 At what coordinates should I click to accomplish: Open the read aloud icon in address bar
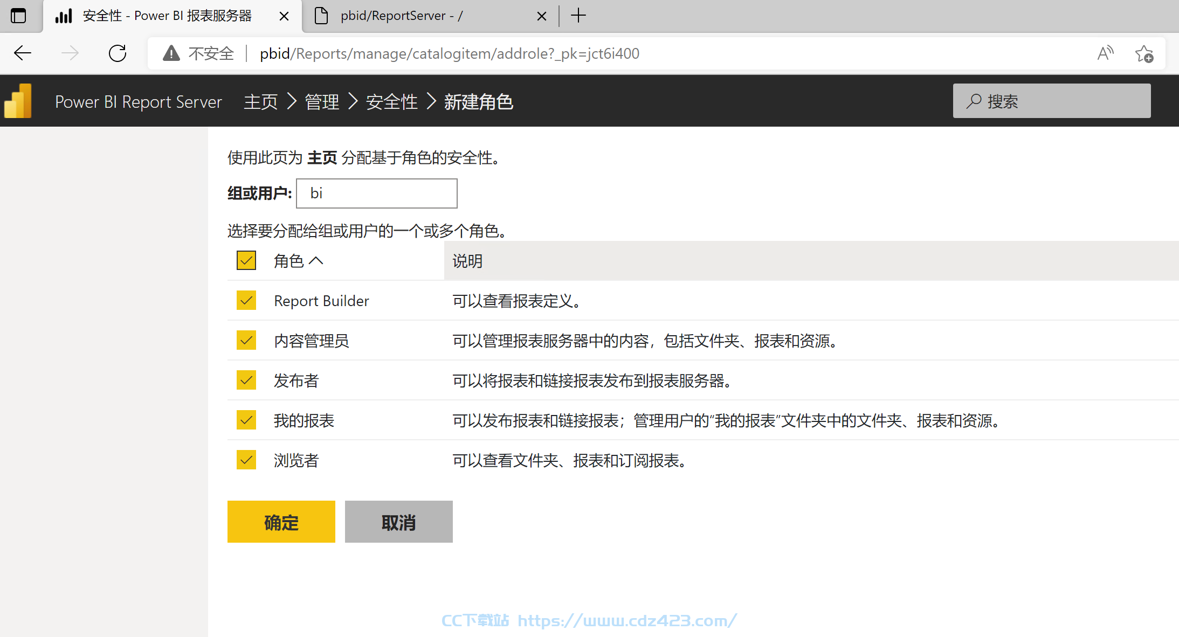pos(1105,53)
